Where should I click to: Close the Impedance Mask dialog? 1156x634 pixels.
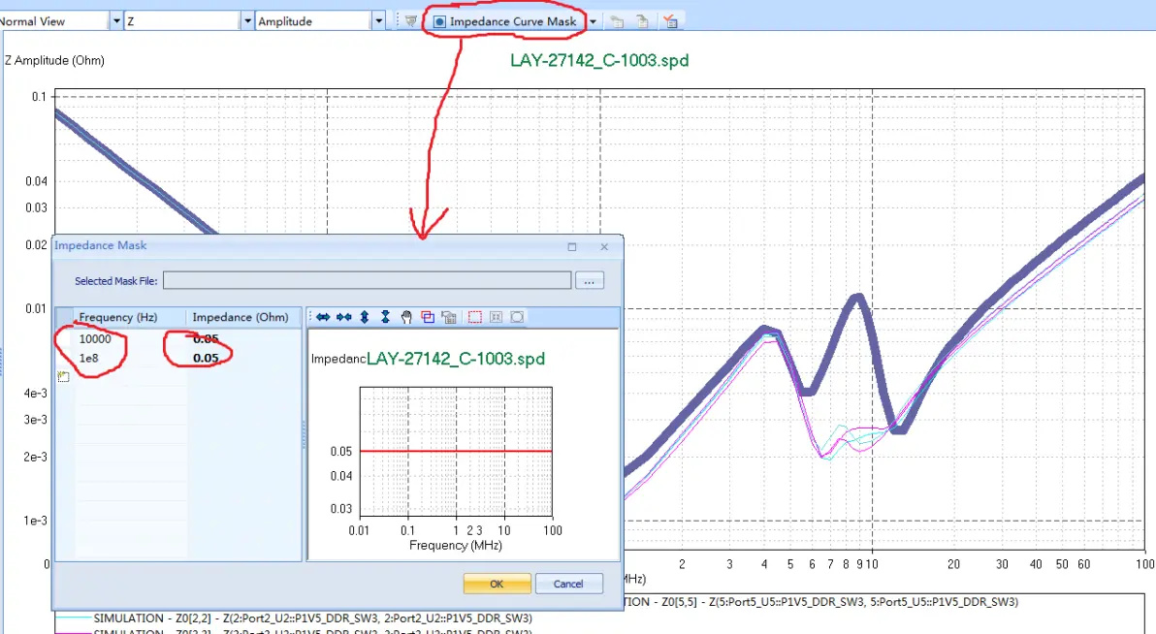pos(604,247)
